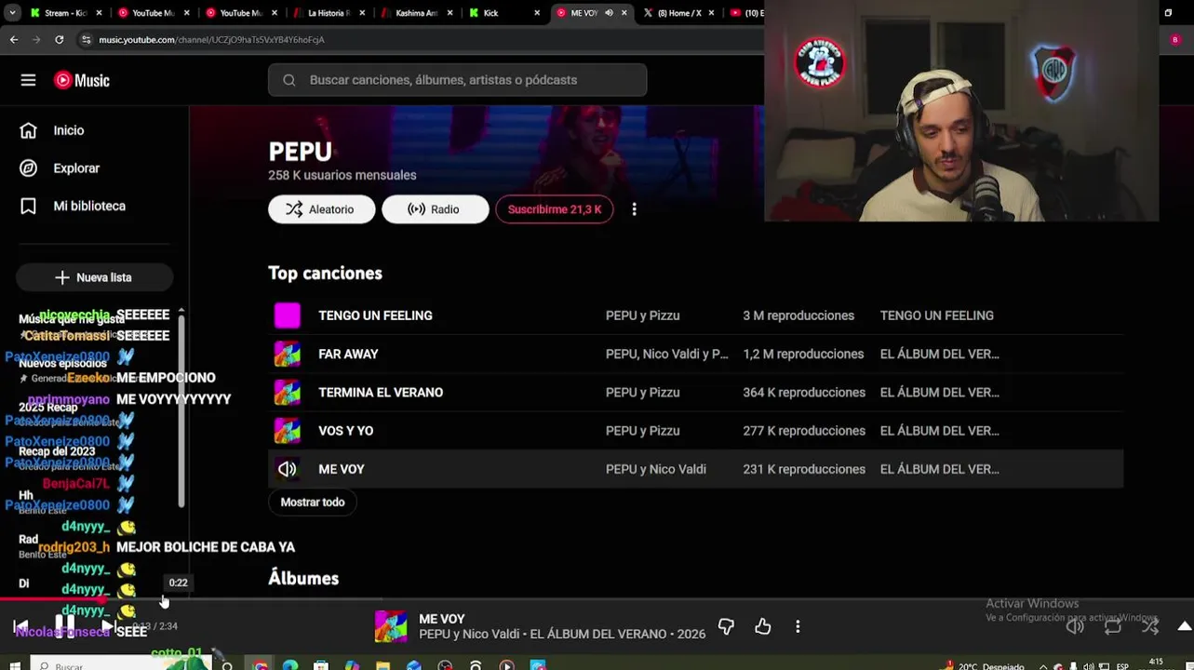Open the YouTube Music hamburger guide menu

tap(28, 80)
